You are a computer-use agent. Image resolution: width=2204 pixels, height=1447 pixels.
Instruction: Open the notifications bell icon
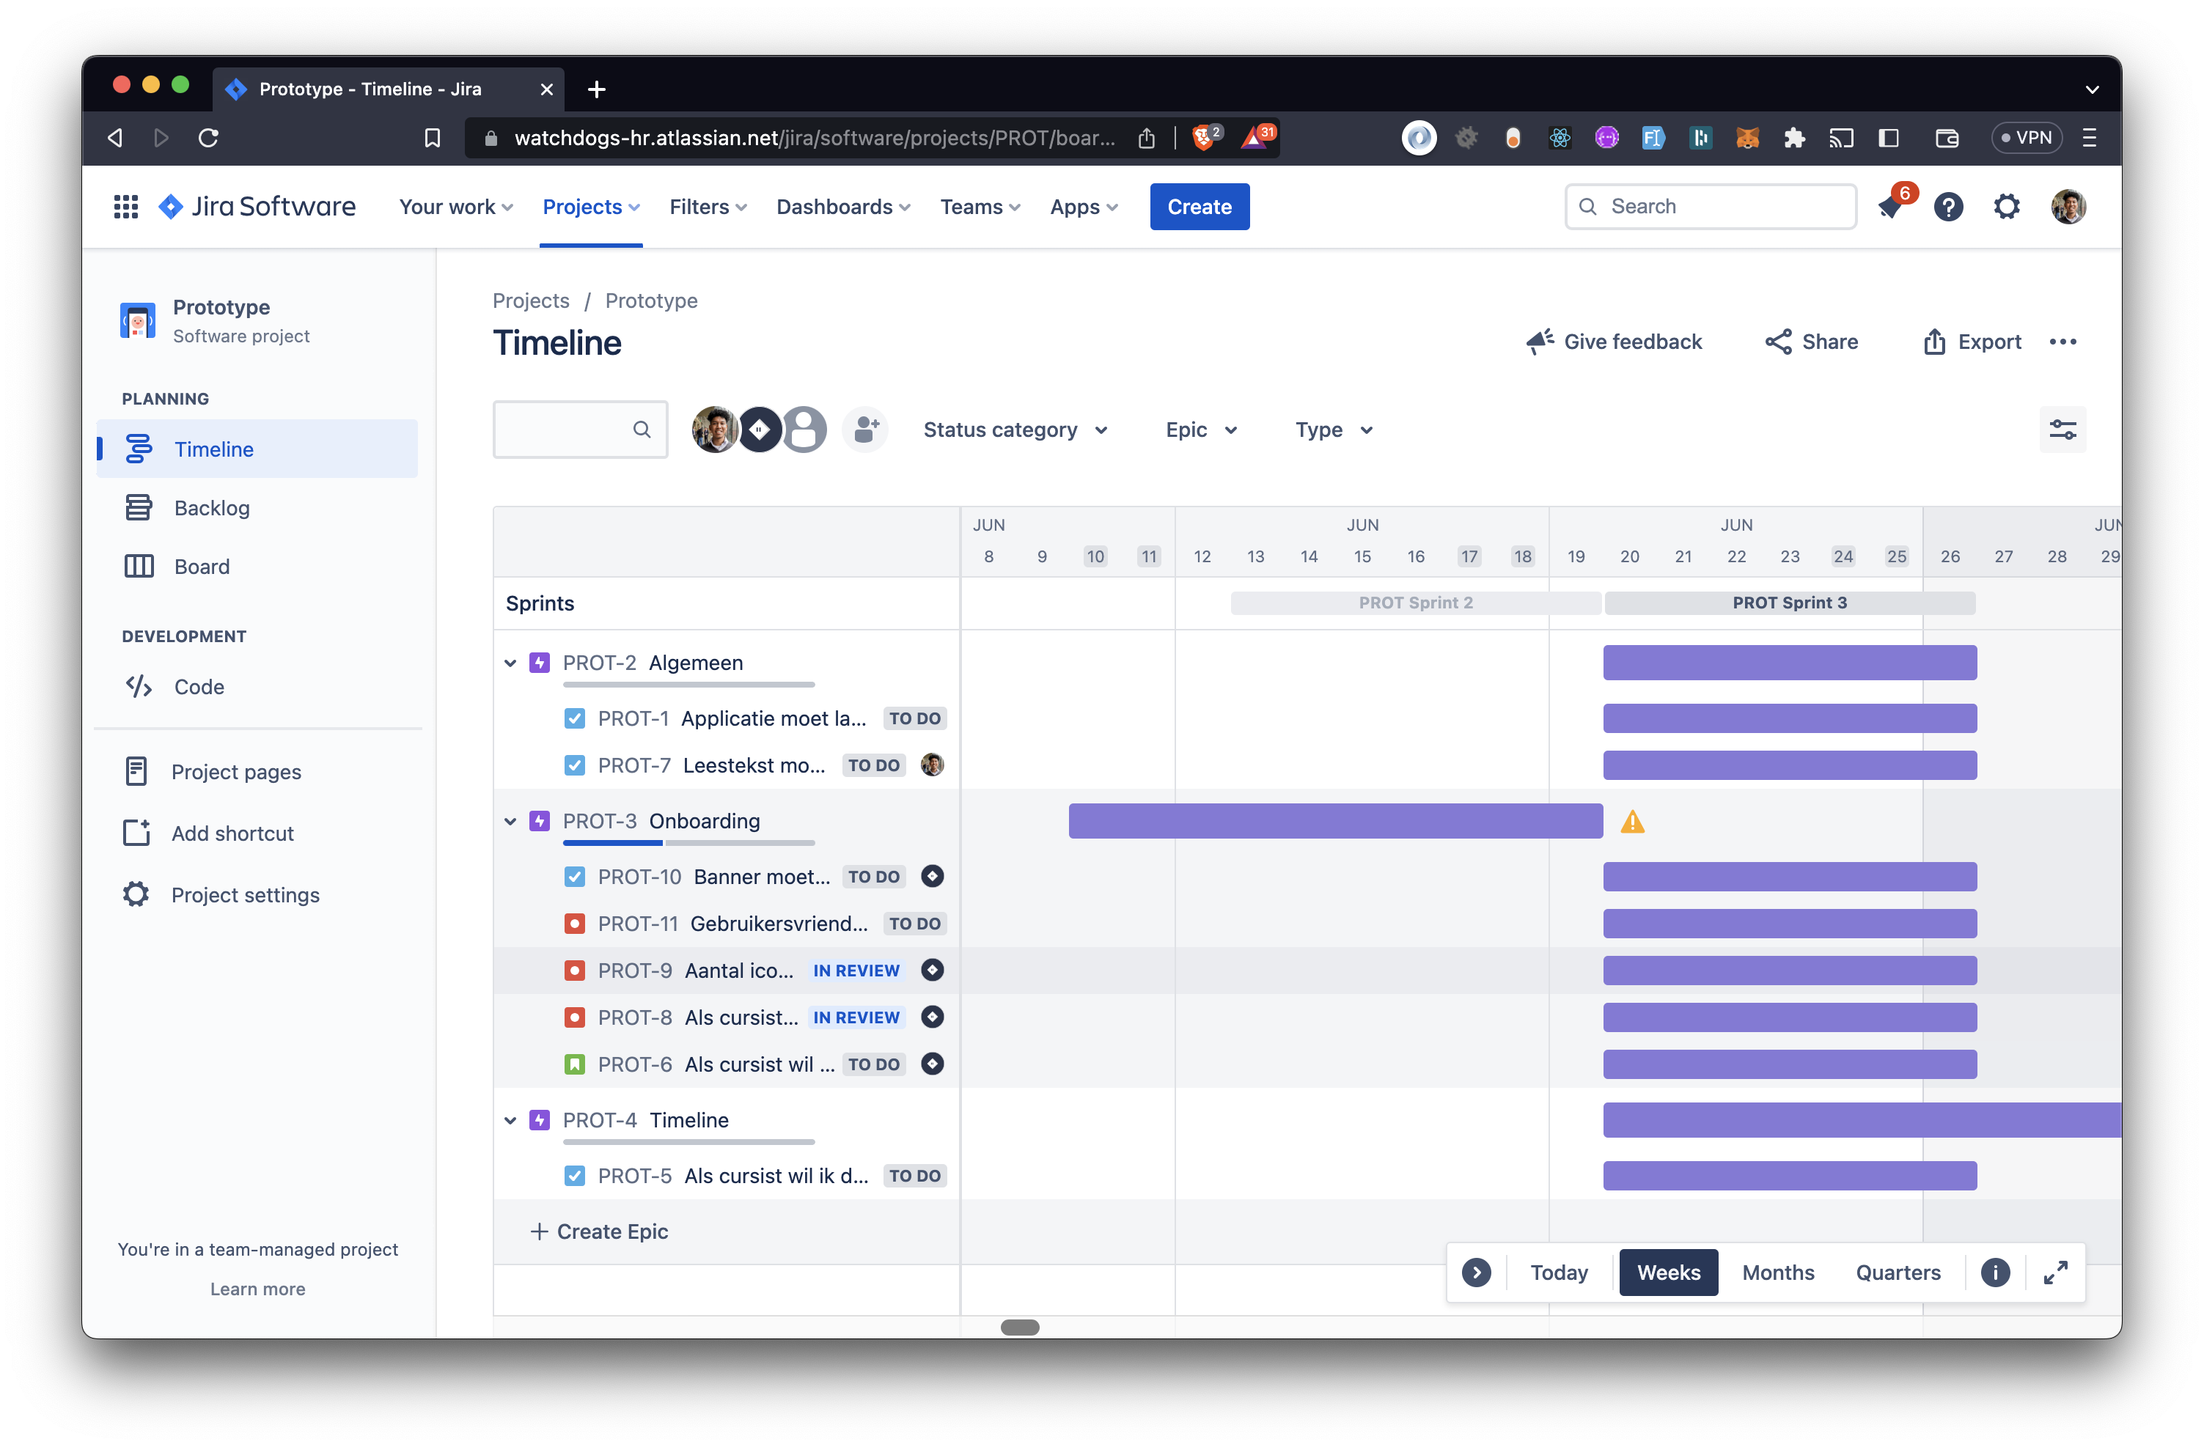pyautogui.click(x=1890, y=207)
